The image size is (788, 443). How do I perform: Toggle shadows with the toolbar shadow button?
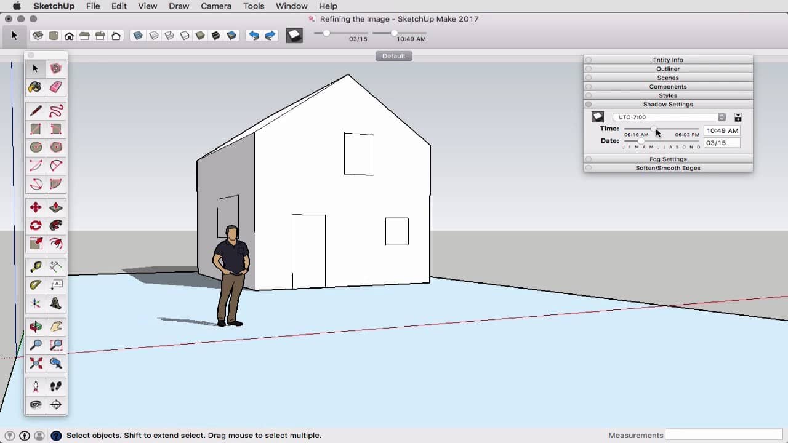294,36
